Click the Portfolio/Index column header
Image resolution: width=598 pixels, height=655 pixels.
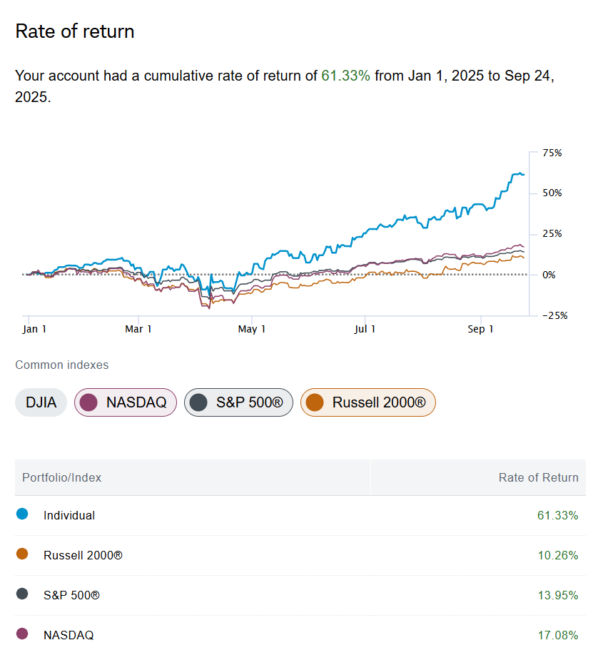pos(62,477)
